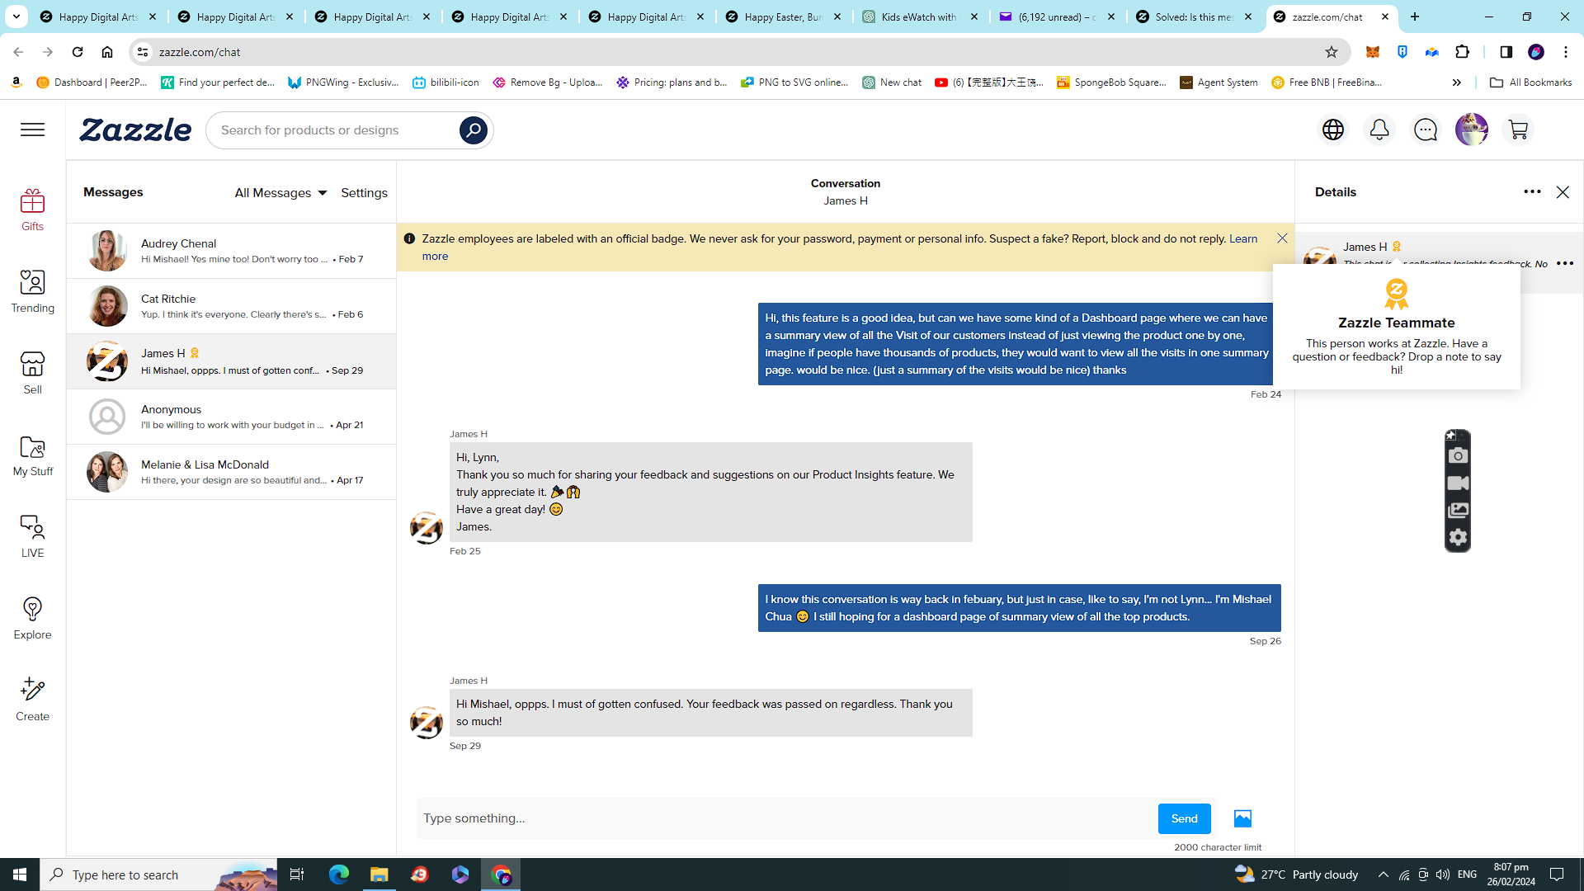
Task: Open the Windows Start menu
Action: tap(20, 874)
